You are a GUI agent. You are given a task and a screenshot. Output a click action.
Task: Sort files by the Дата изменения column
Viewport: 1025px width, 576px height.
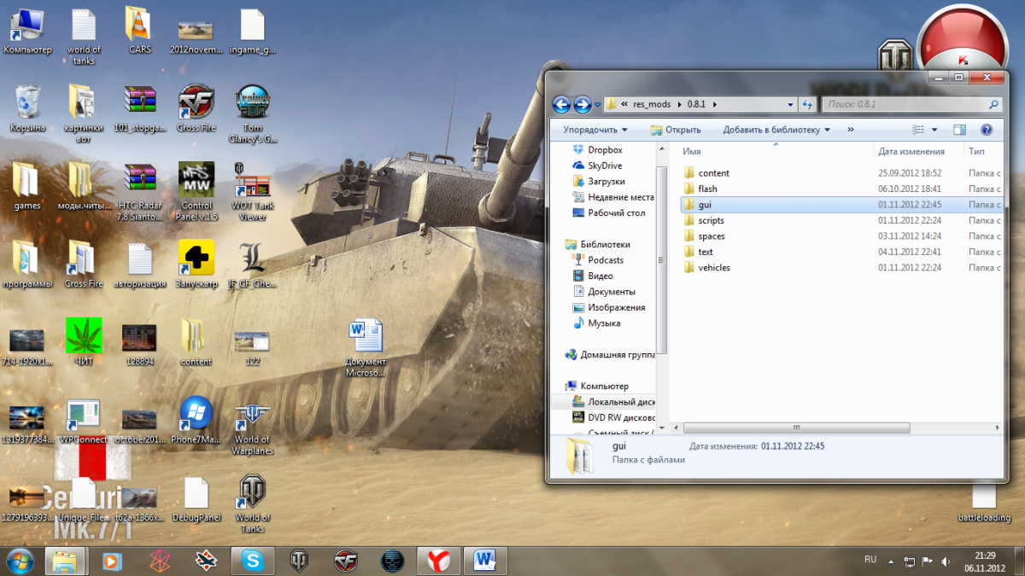(x=911, y=151)
